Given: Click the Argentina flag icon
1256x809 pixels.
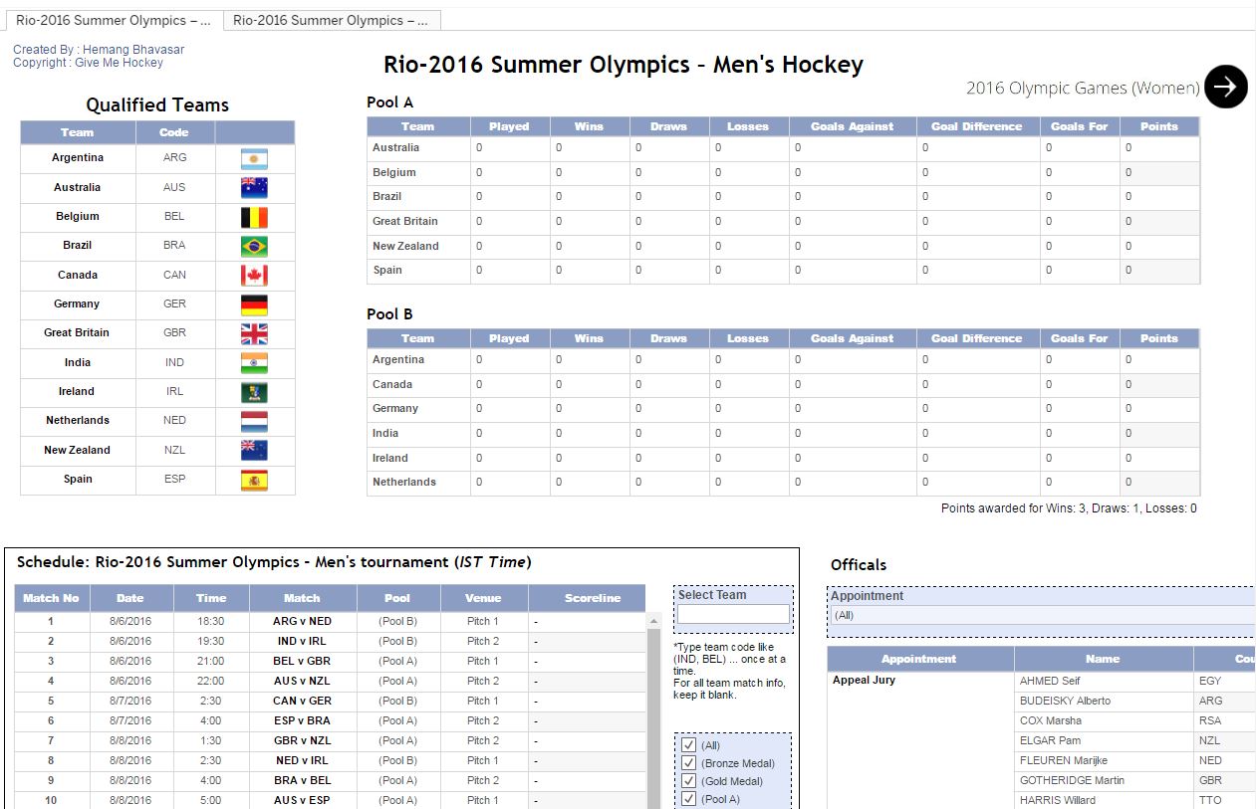Looking at the screenshot, I should coord(254,159).
